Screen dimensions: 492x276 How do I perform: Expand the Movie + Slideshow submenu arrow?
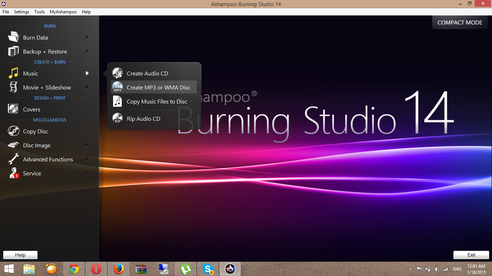[x=87, y=87]
